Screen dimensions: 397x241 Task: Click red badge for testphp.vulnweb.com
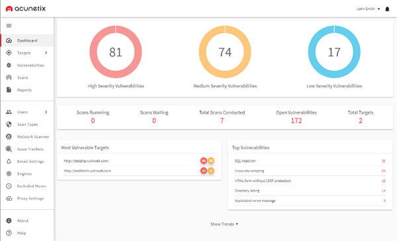pos(204,161)
